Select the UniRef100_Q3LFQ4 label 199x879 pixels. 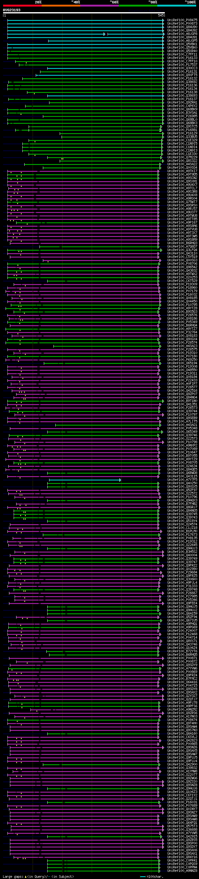coord(182,250)
